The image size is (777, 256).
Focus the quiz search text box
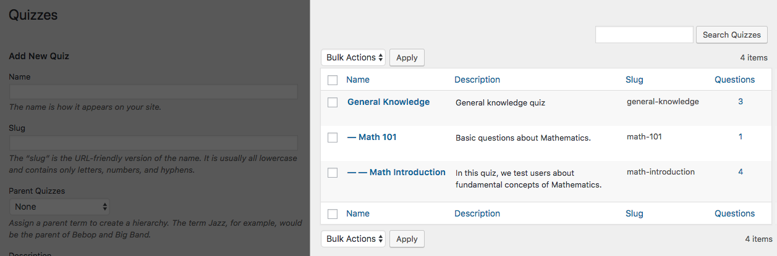pos(644,35)
